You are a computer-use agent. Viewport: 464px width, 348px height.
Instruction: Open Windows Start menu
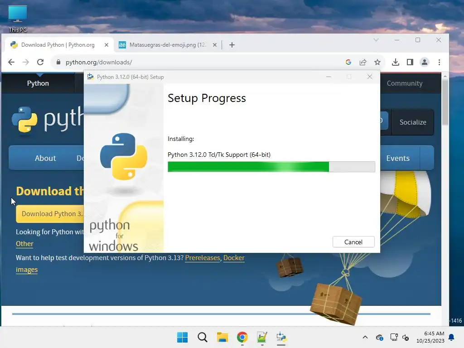tap(182, 337)
